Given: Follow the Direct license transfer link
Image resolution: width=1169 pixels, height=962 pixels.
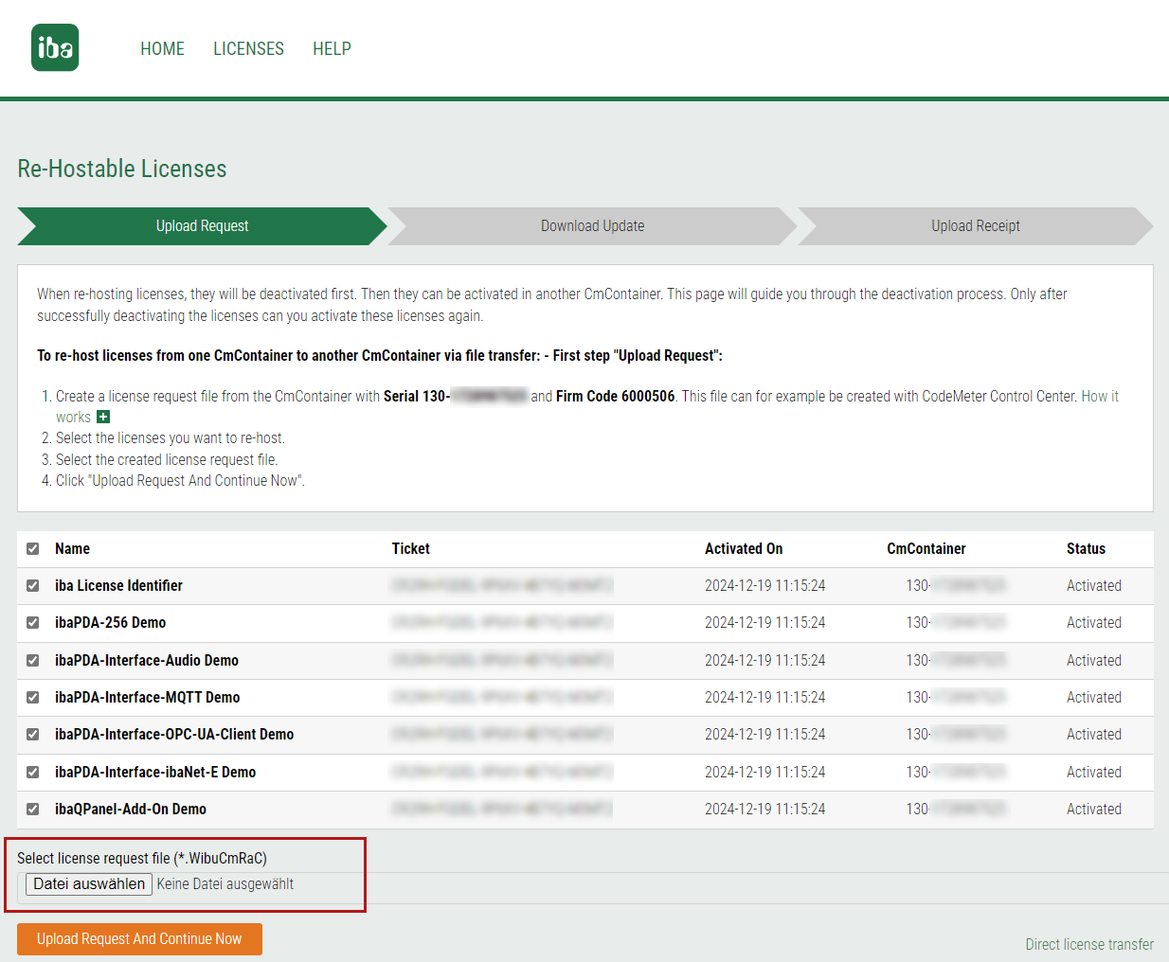Looking at the screenshot, I should [1088, 945].
